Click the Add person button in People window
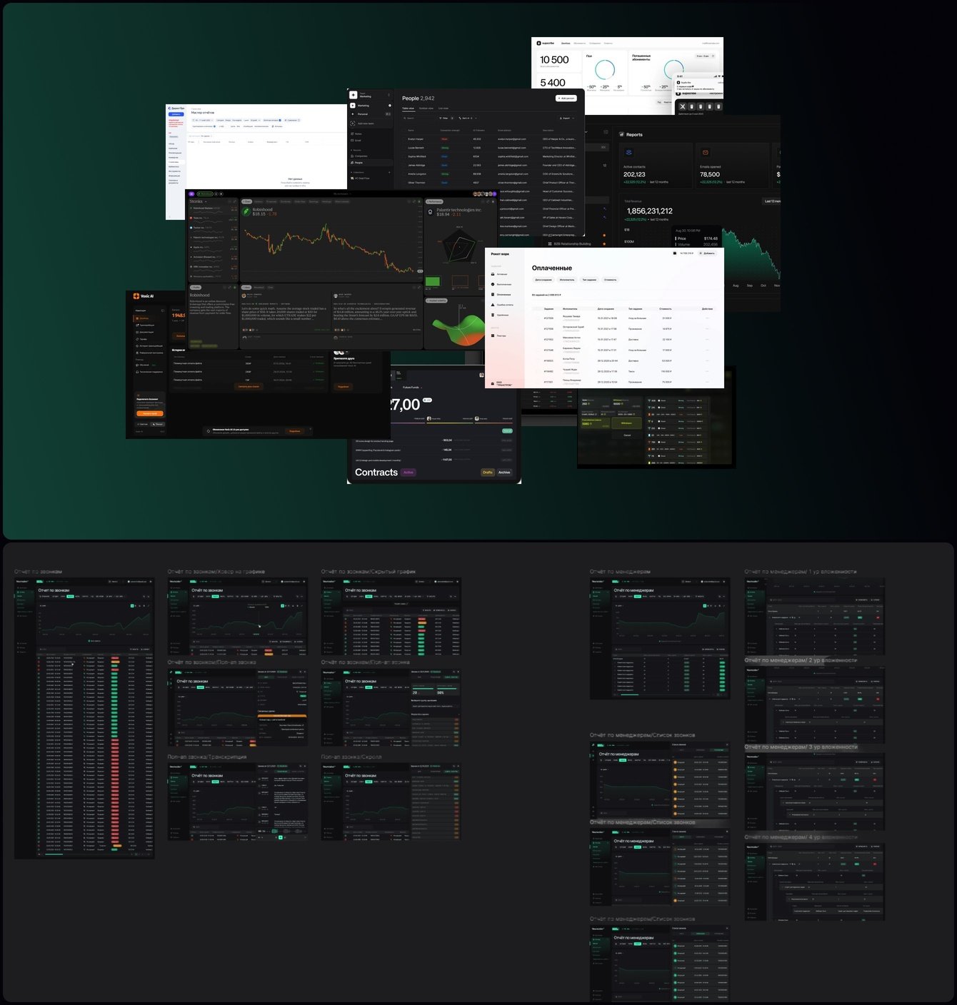Viewport: 957px width, 1005px height. (566, 99)
